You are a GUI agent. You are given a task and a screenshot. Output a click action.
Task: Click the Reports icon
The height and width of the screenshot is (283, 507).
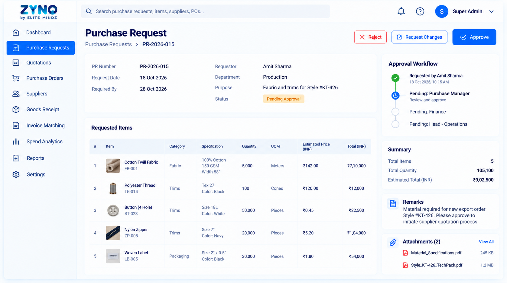click(x=16, y=158)
